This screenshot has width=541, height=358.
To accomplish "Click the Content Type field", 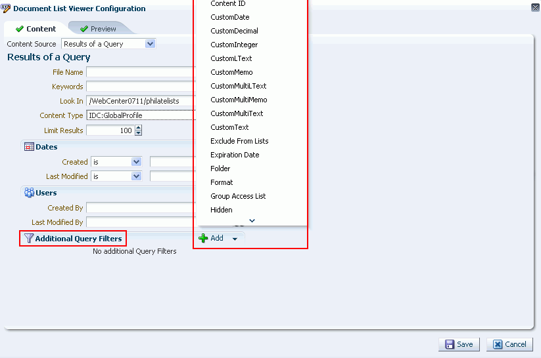I will [141, 115].
